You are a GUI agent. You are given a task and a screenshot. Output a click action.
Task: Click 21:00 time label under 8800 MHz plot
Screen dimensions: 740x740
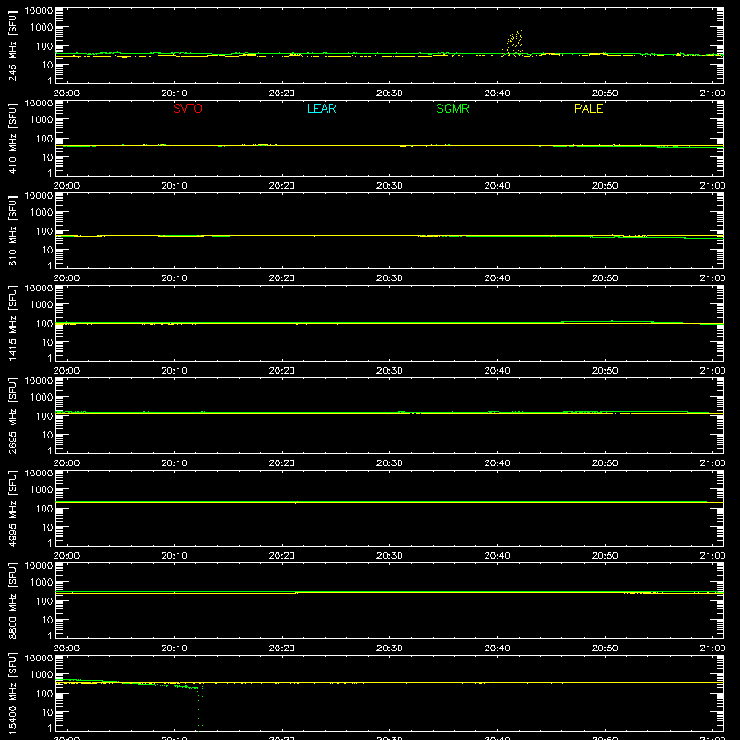click(712, 648)
